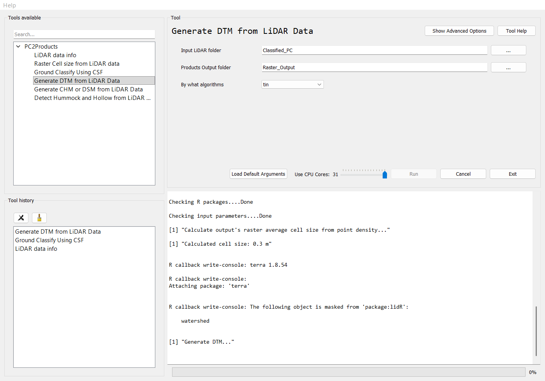Click 'Checking input parameters....Done' log line
The image size is (545, 381).
click(x=220, y=216)
